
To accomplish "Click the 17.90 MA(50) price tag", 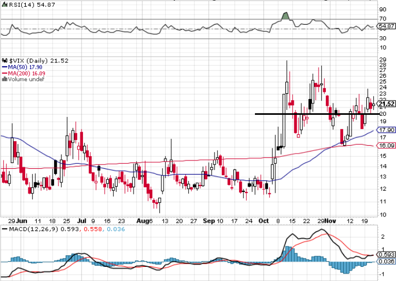I will click(386, 130).
